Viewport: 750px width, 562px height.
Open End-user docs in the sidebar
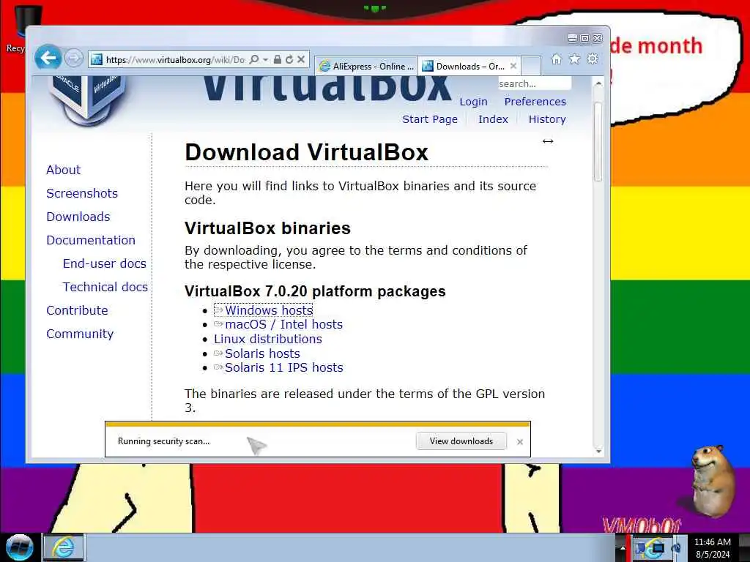point(104,263)
